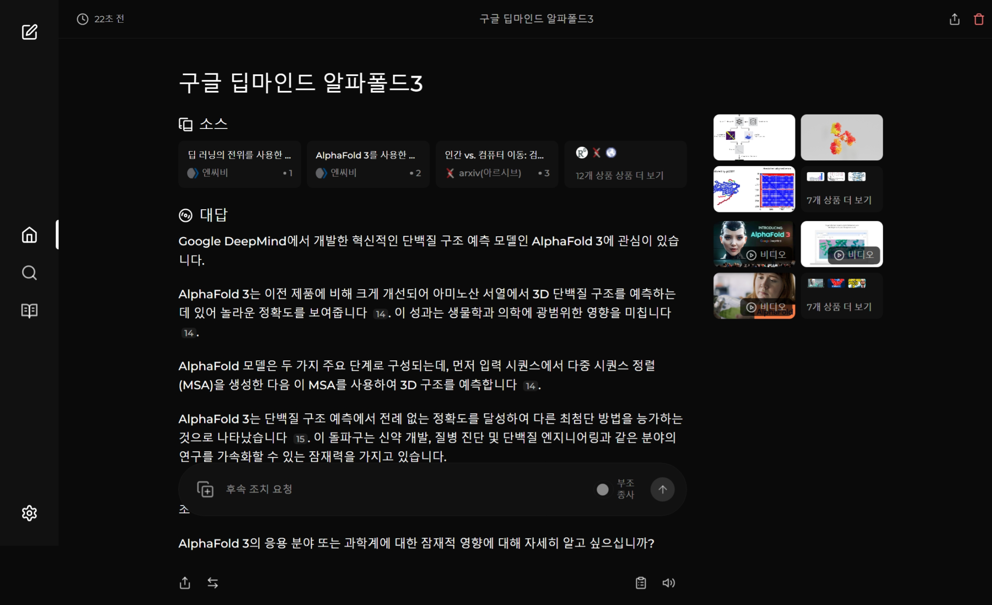This screenshot has height=605, width=992.
Task: Open the Search (Discover) sidebar icon
Action: pyautogui.click(x=29, y=273)
